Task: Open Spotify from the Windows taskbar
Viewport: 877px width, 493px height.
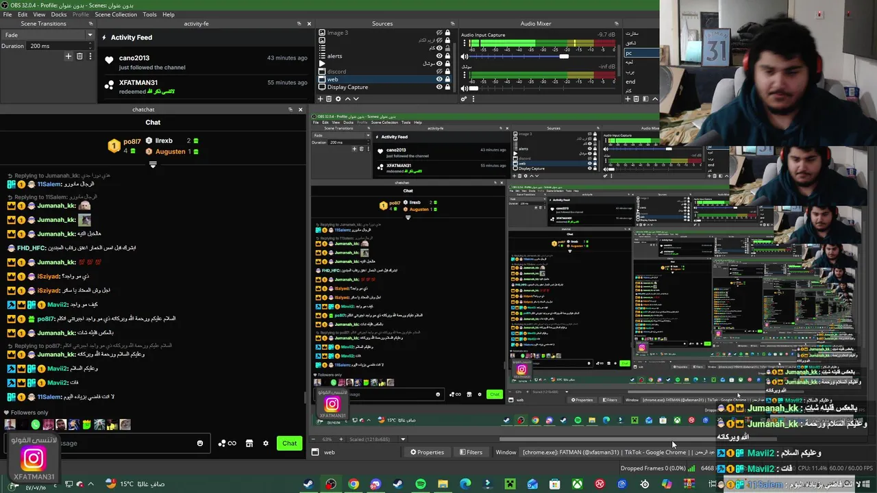Action: coord(420,484)
